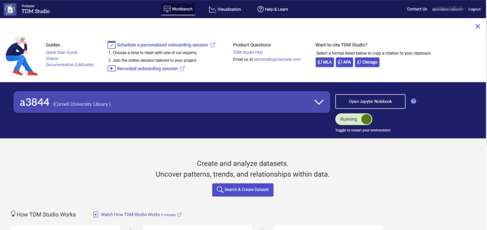487x230 pixels.
Task: Click the calendar icon beside Schedule onboarding
Action: pos(111,45)
